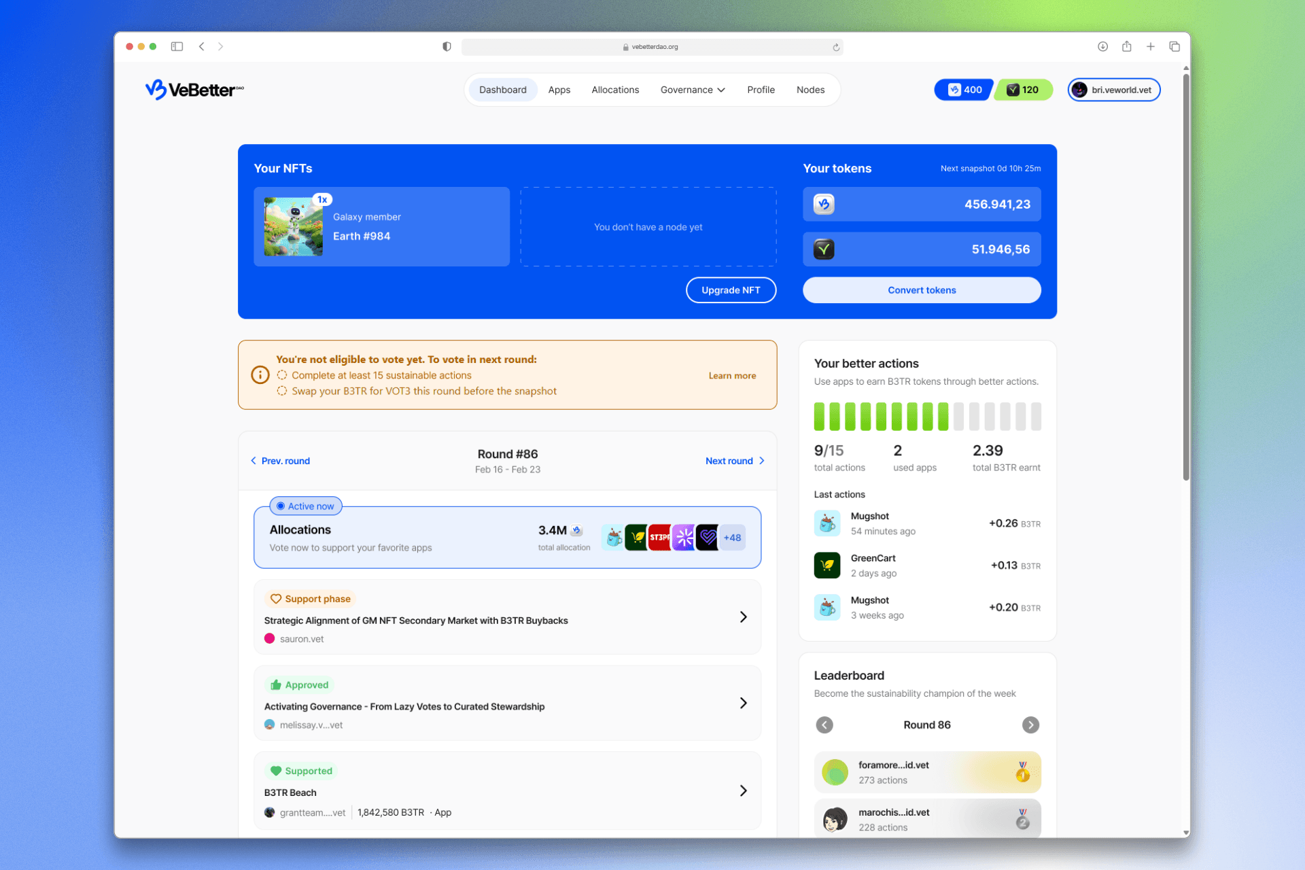
Task: Click the VOT3 token balance icon
Action: pyautogui.click(x=824, y=249)
